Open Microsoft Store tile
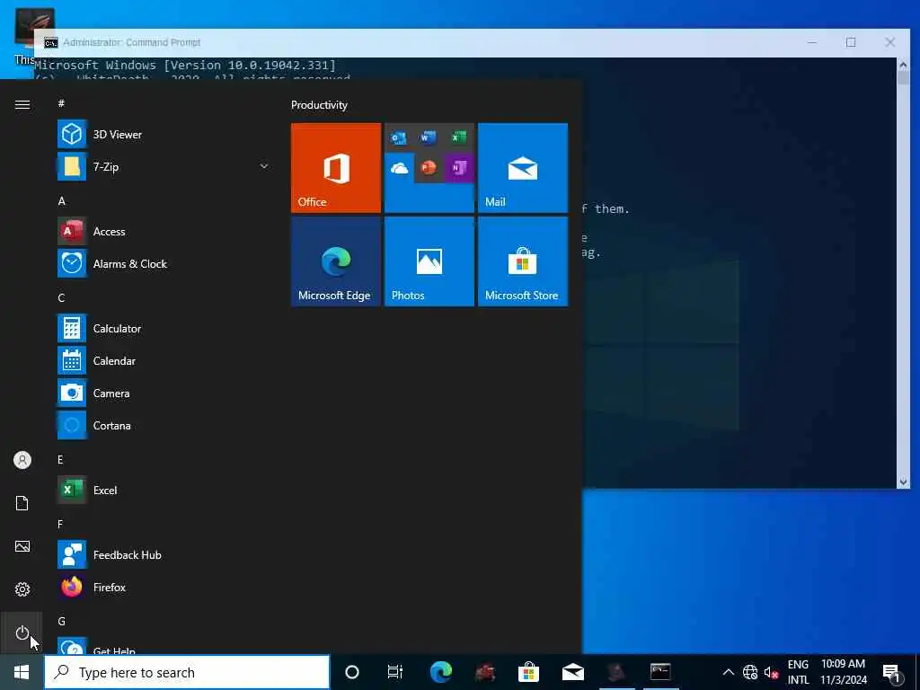 (x=523, y=261)
